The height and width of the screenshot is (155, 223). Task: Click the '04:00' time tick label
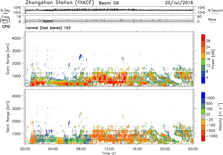[53, 149]
